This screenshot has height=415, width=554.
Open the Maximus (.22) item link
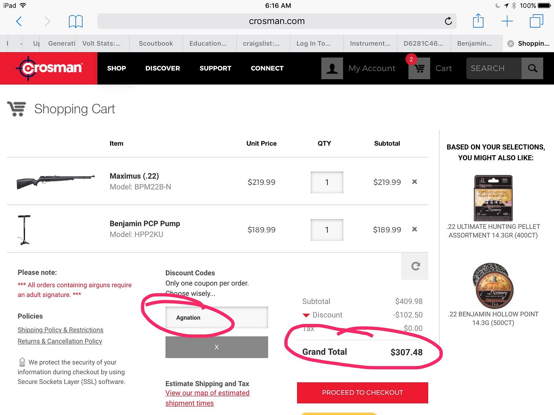click(134, 176)
